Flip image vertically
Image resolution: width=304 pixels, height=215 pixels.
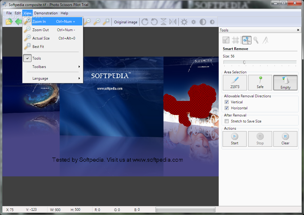[x=163, y=22]
